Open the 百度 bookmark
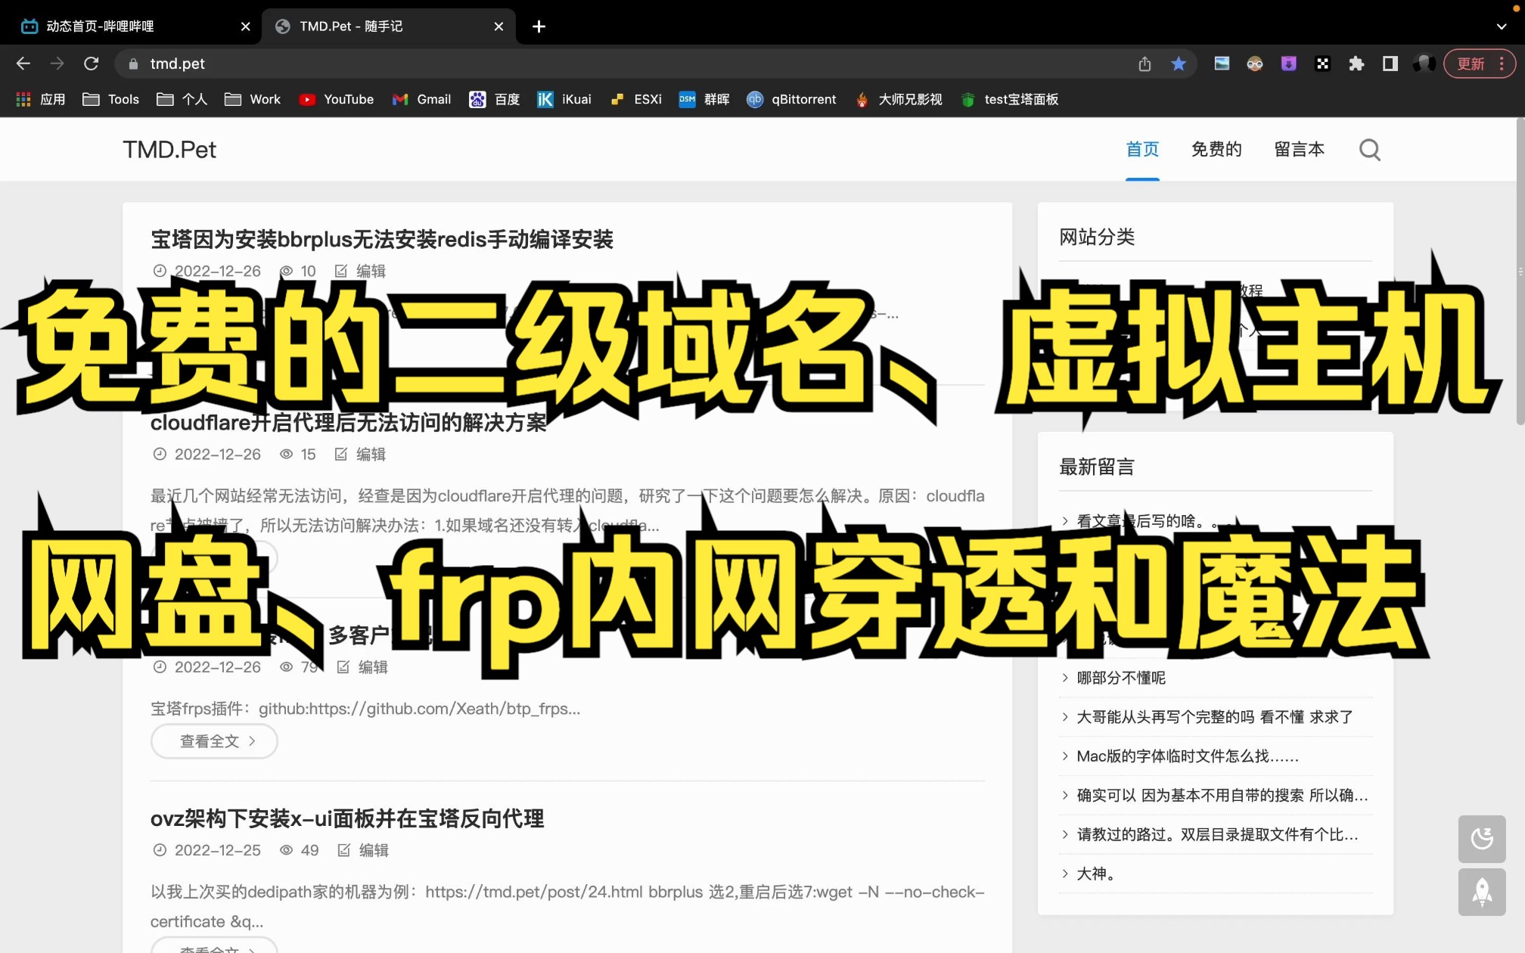1525x953 pixels. (494, 99)
